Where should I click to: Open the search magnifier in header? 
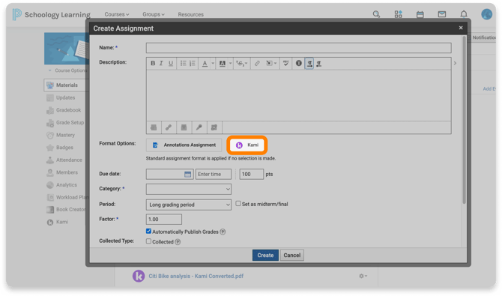pos(376,14)
